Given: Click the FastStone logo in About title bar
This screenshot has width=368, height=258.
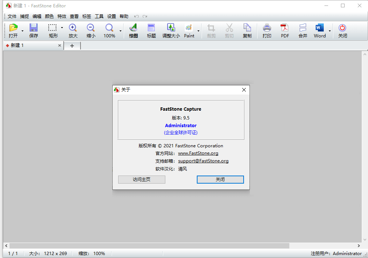Looking at the screenshot, I should [x=117, y=90].
